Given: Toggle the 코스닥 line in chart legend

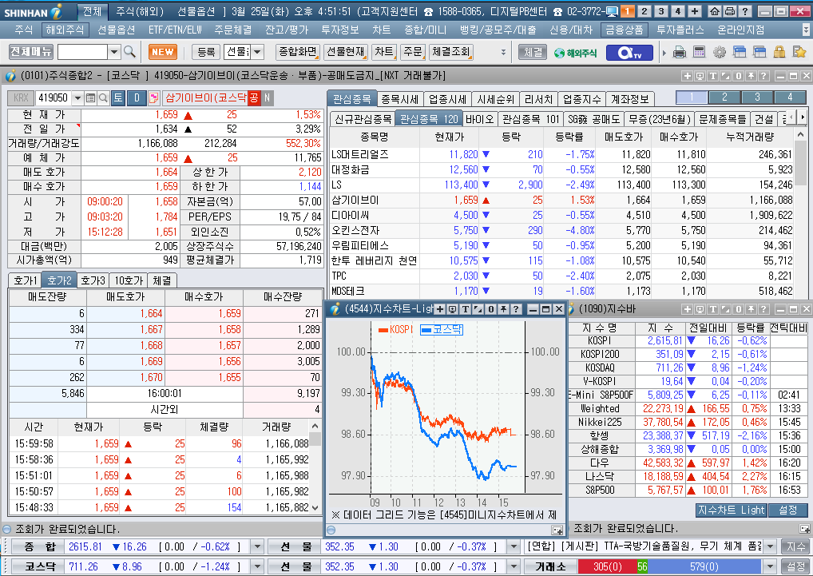Looking at the screenshot, I should [441, 329].
